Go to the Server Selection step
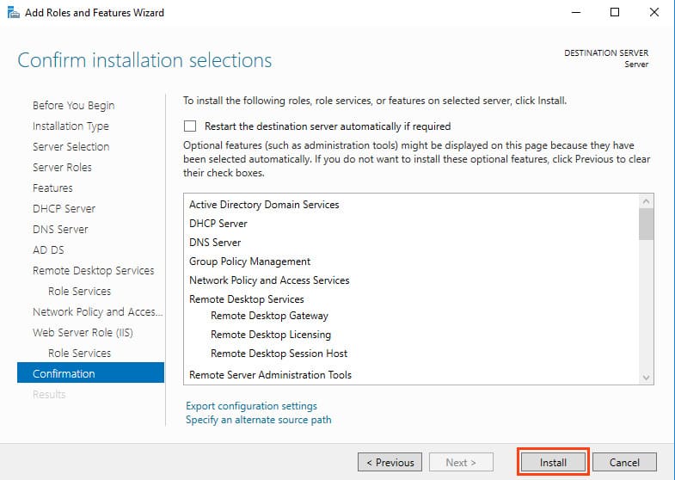 pos(71,146)
